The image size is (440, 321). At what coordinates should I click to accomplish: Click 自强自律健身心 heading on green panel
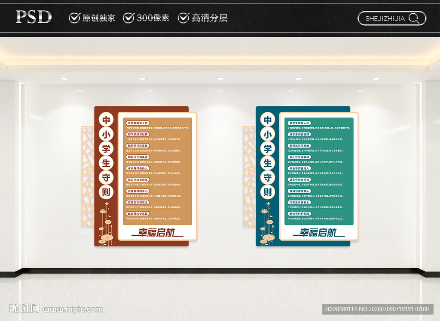pos(299,191)
